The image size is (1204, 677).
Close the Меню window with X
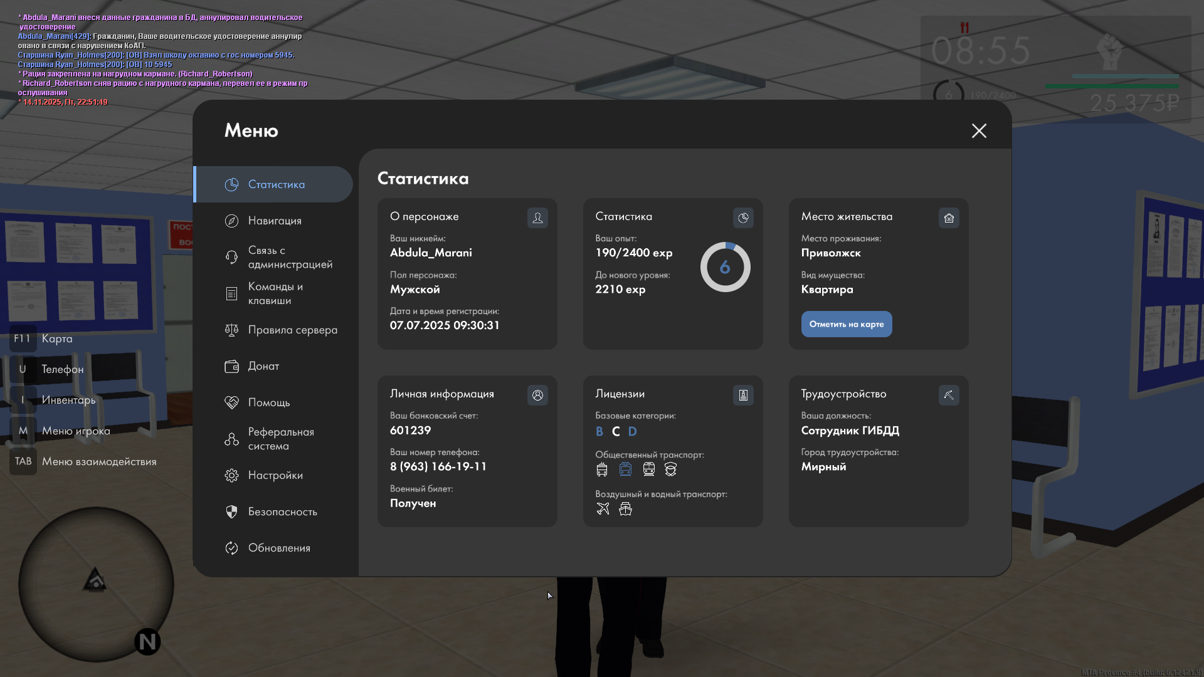pos(979,130)
